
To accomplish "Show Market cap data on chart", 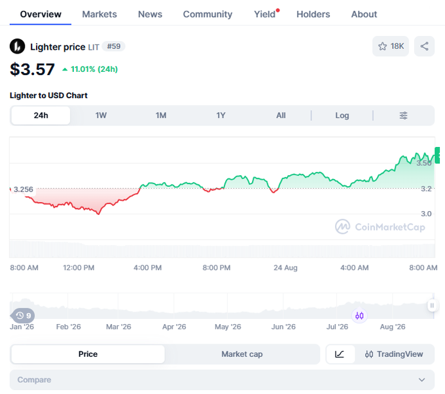I will [242, 354].
